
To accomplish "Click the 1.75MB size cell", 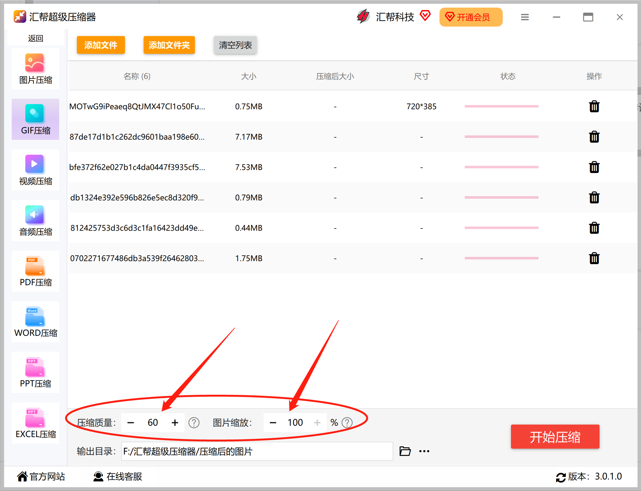I will pyautogui.click(x=249, y=258).
